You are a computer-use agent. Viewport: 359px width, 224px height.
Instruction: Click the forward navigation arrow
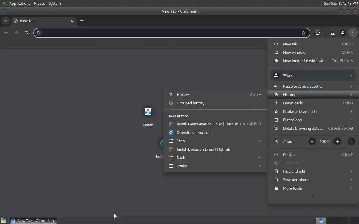pyautogui.click(x=16, y=33)
